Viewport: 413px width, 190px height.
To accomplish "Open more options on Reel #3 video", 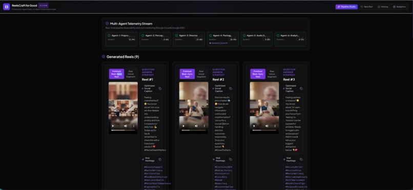I will [x=275, y=126].
